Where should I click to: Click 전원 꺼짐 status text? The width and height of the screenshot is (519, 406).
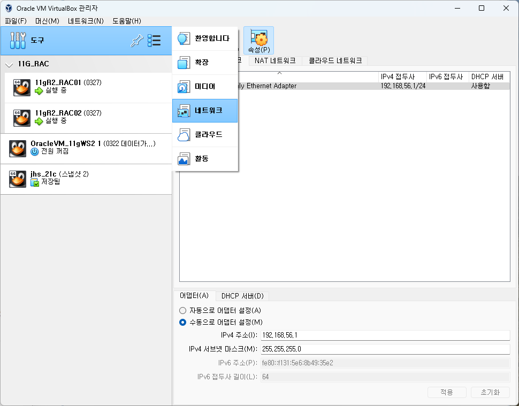(55, 151)
